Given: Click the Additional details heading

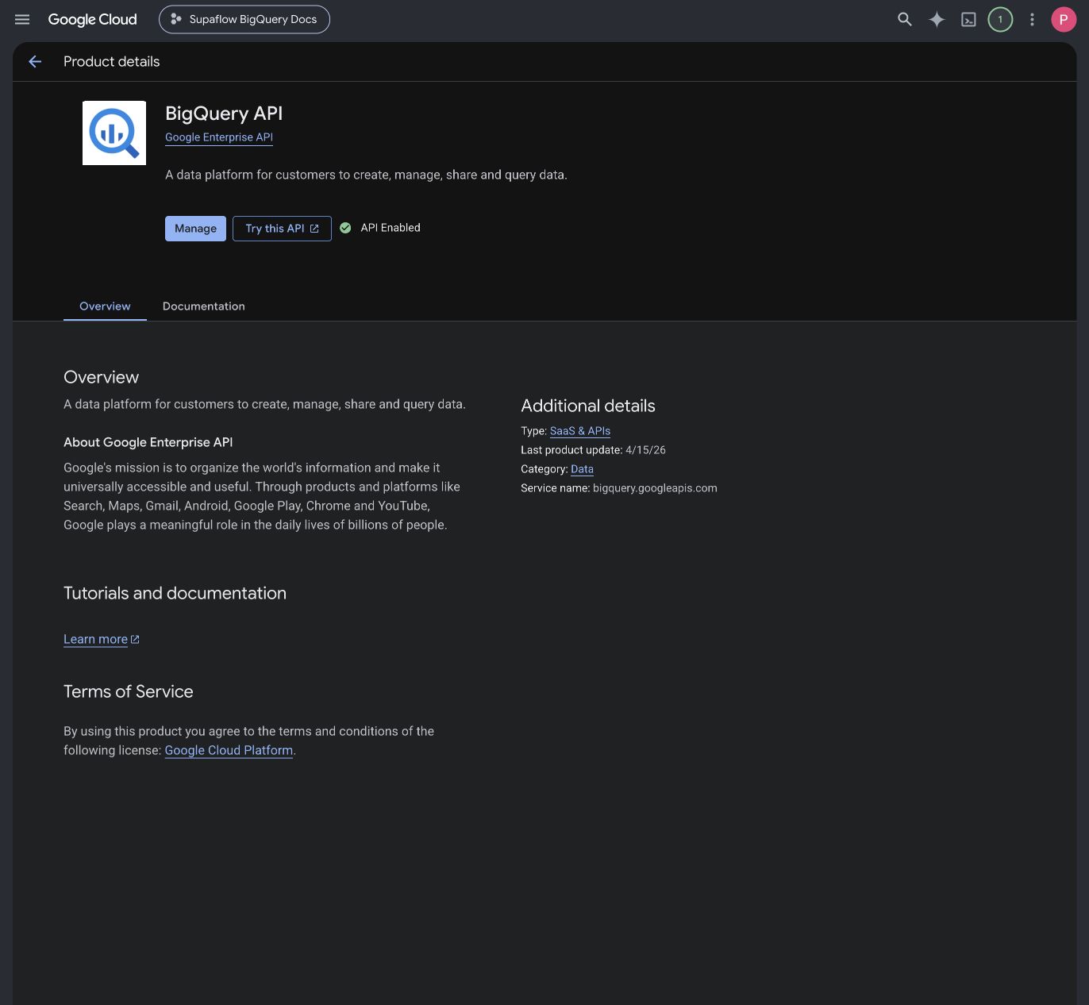Looking at the screenshot, I should [588, 406].
